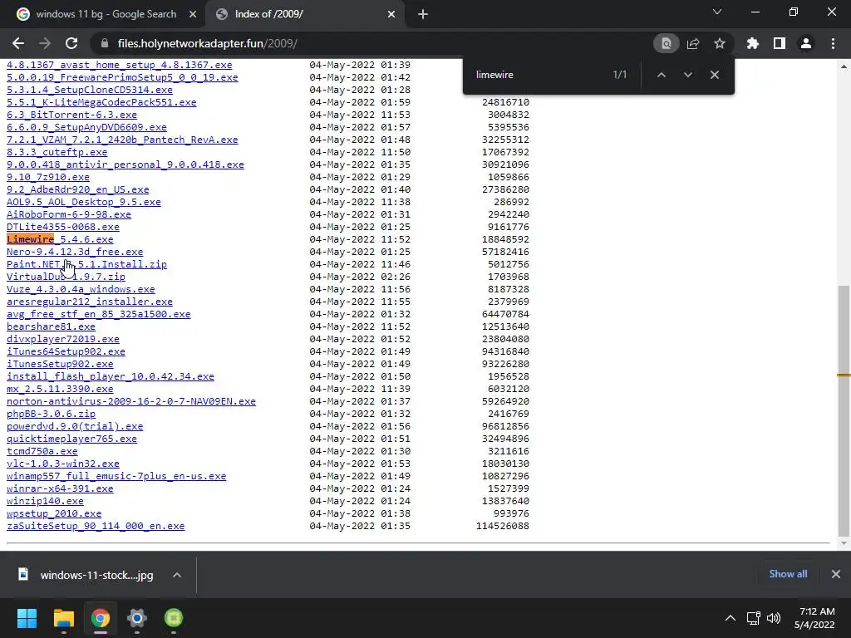Image resolution: width=851 pixels, height=638 pixels.
Task: Download Vuze_4.3.0.4a_windows.exe
Action: (81, 289)
